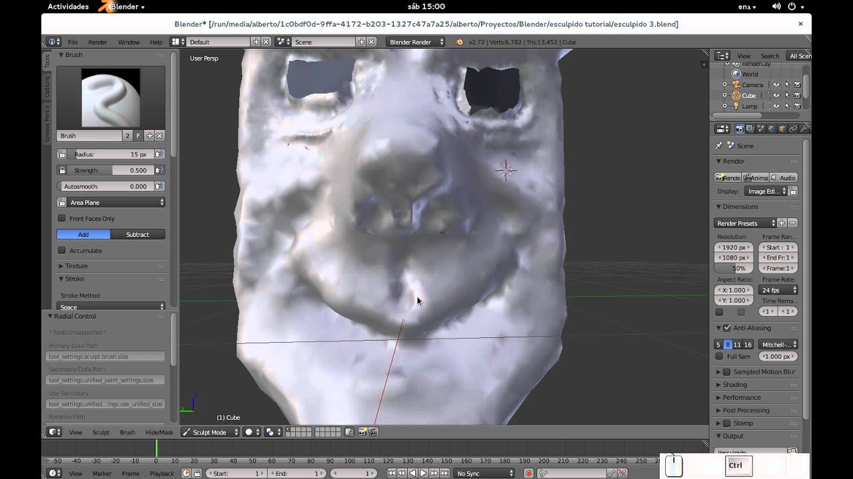
Task: Click OpenGL render animation clapper icon
Action: 373,432
